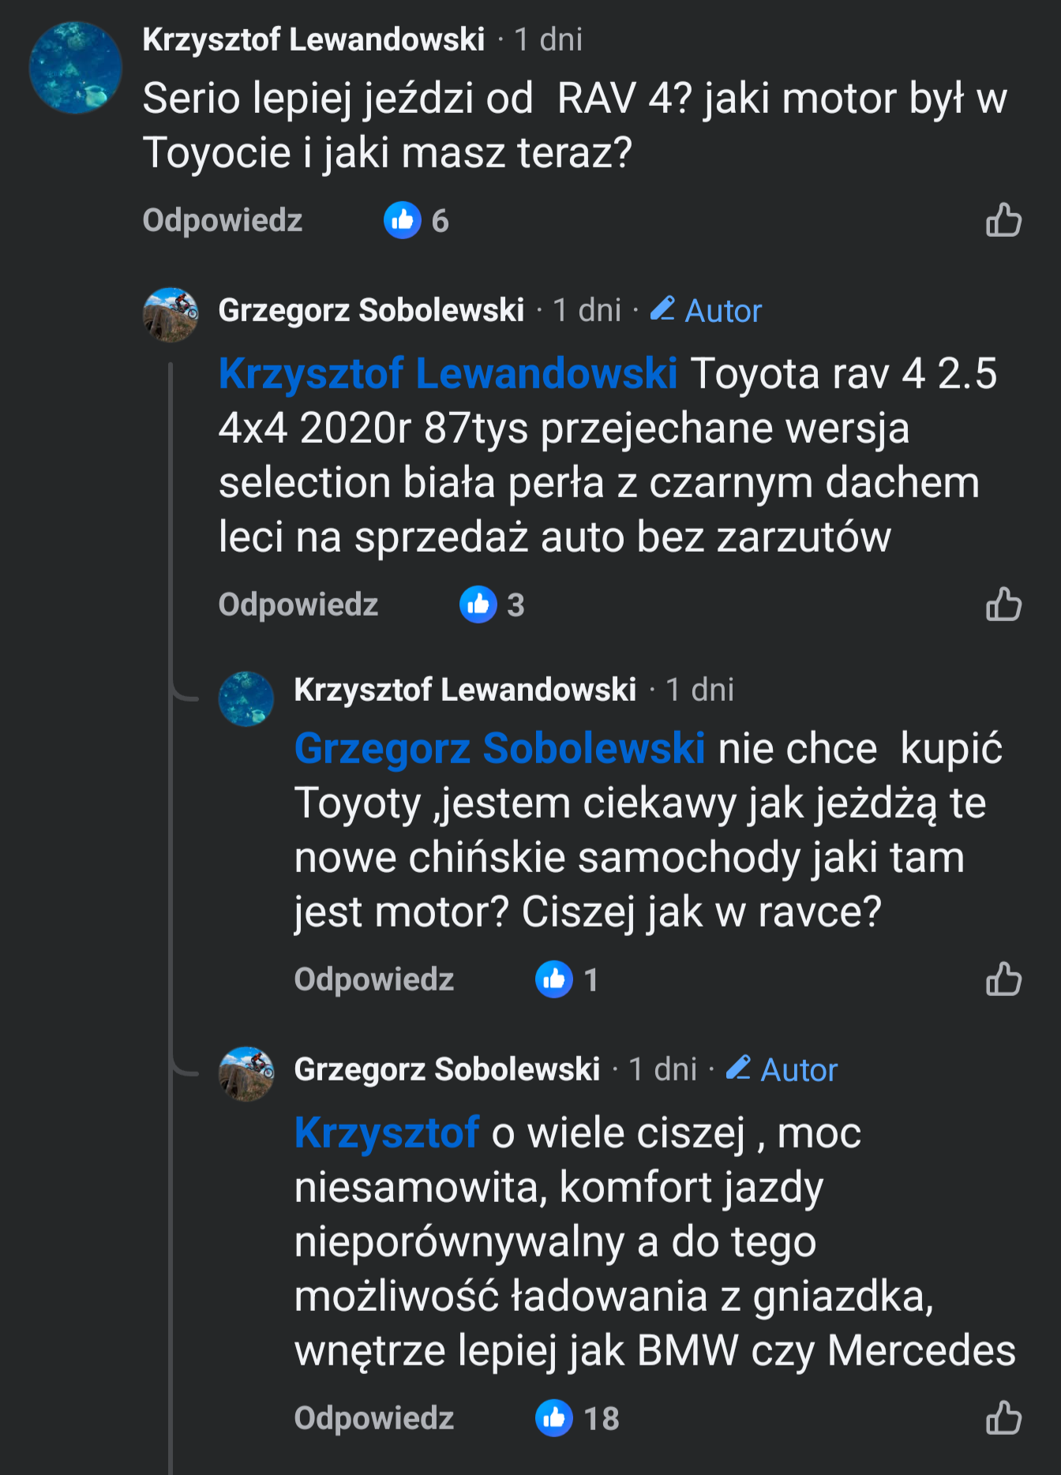Click the Autor badge on the last reply

pos(782,1069)
